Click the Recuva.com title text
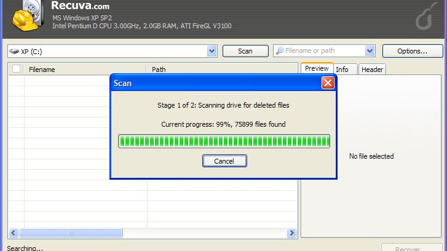The image size is (447, 251). pyautogui.click(x=80, y=5)
